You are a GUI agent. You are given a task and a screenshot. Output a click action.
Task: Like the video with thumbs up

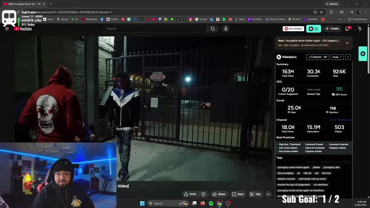190,194
